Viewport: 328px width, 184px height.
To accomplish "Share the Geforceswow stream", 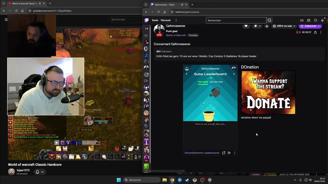I will tap(315, 32).
